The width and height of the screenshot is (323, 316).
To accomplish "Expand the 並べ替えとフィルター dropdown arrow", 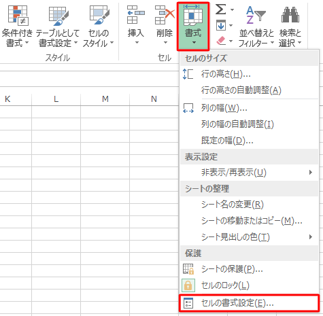I will pyautogui.click(x=272, y=43).
